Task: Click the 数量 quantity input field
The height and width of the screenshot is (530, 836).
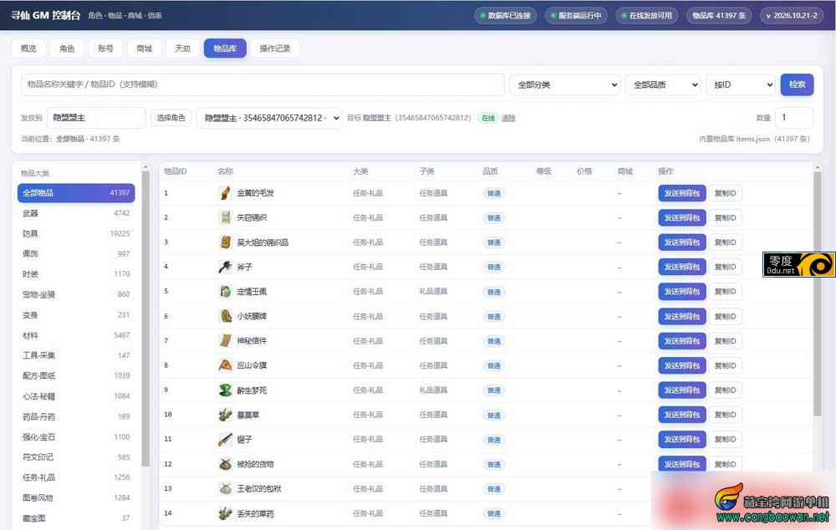Action: coord(794,118)
